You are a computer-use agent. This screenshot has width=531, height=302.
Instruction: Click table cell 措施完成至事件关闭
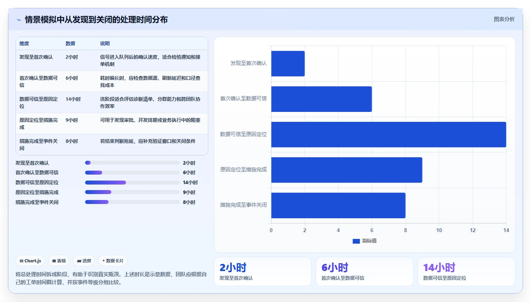[x=39, y=145]
